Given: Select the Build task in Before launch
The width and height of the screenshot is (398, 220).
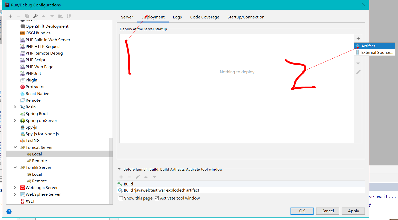Looking at the screenshot, I should click(x=241, y=184).
